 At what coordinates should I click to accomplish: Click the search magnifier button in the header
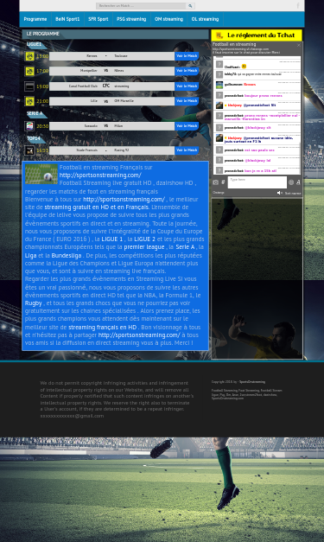[x=190, y=6]
